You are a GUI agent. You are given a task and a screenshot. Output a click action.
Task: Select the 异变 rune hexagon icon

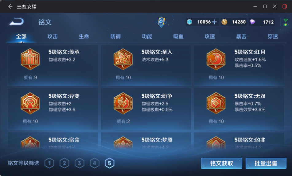pos(30,103)
